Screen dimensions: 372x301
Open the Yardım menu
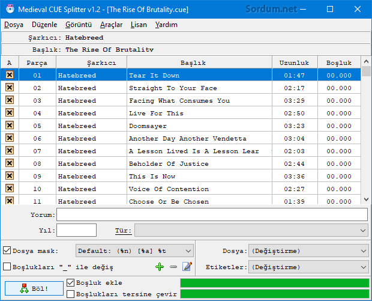coord(166,25)
